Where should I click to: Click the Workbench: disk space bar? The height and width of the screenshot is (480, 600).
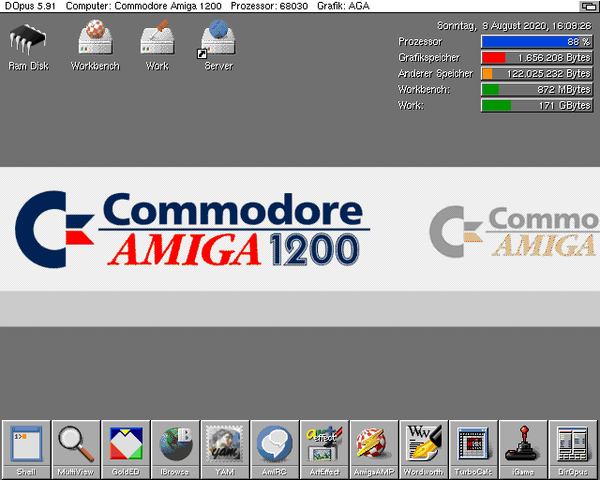coord(537,90)
